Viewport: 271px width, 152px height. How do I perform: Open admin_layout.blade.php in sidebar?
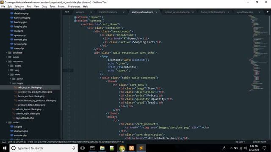[29, 109]
